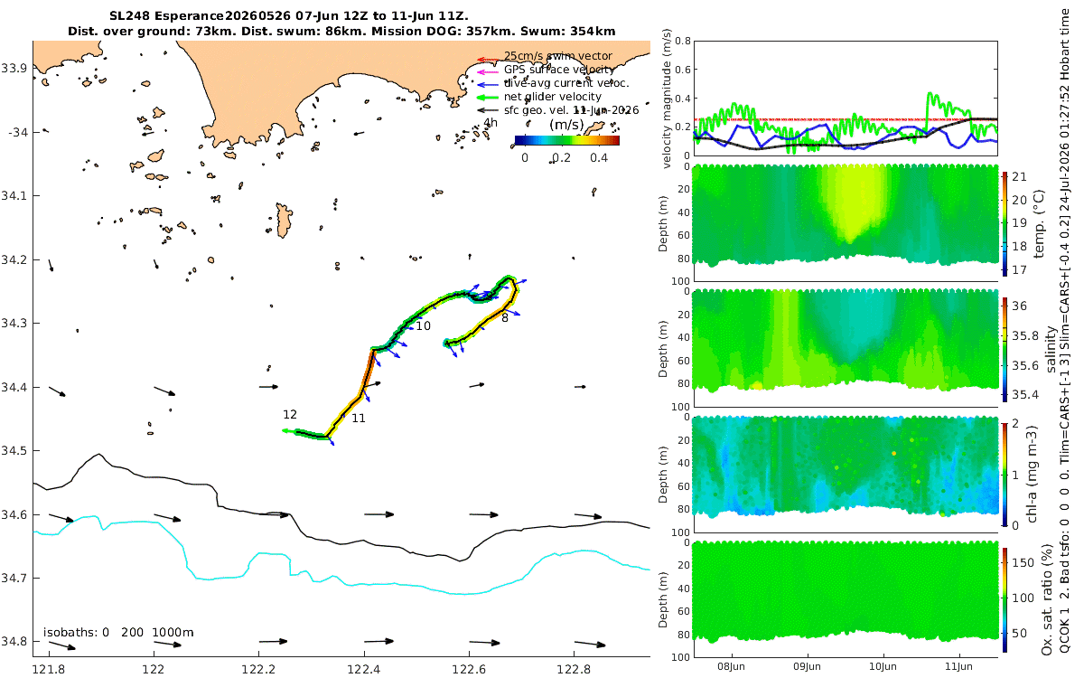
Task: Click the map velocity (m/s) colorbar
Action: (567, 140)
